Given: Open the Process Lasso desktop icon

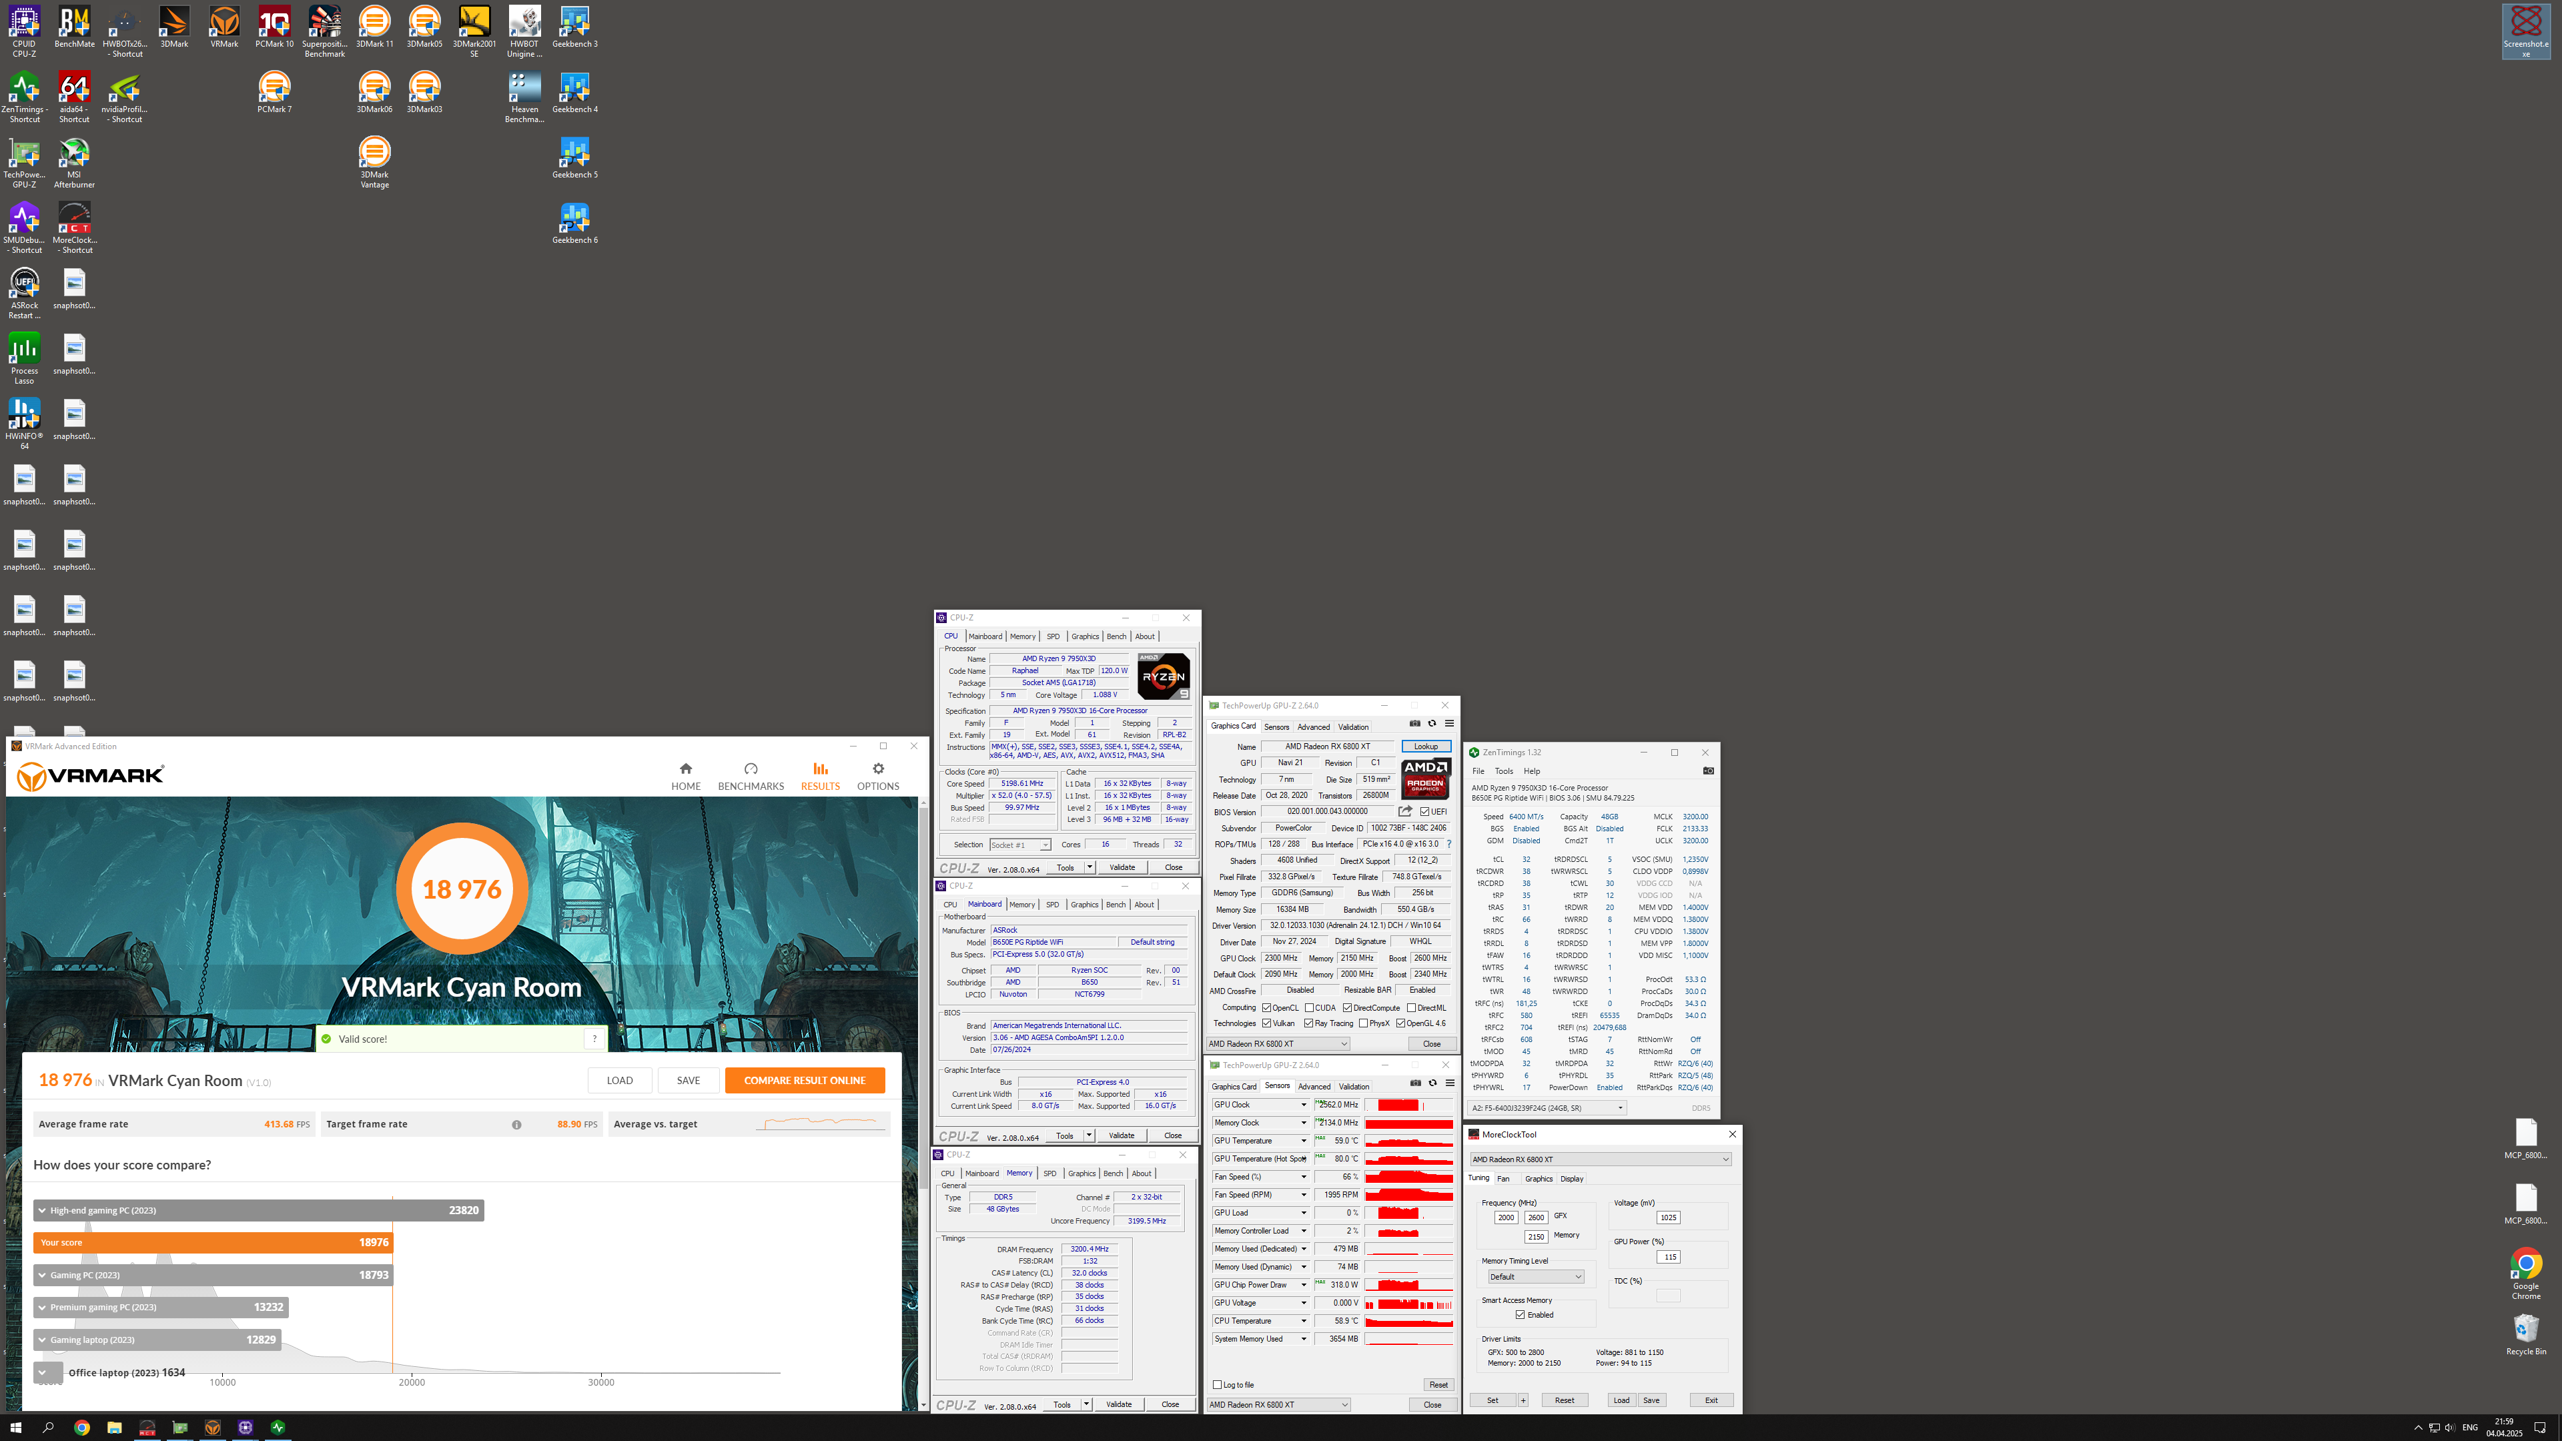Looking at the screenshot, I should coord(24,359).
